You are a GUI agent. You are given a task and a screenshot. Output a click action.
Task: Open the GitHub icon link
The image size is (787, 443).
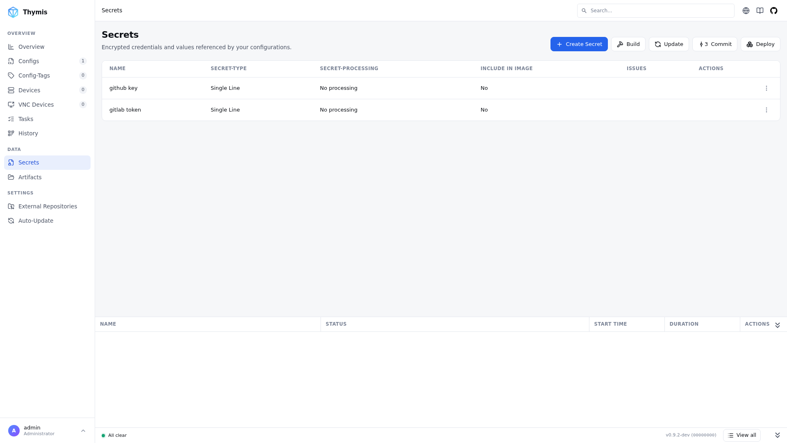pos(773,11)
